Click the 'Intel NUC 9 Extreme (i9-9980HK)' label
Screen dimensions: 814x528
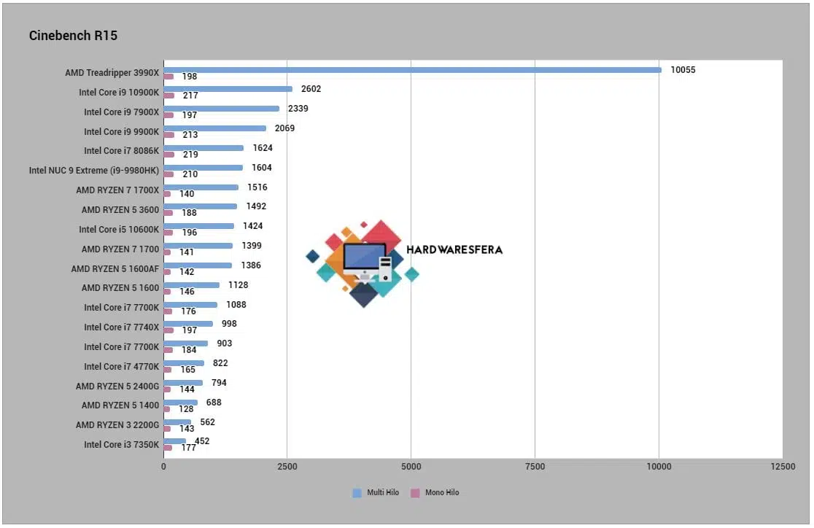click(94, 171)
